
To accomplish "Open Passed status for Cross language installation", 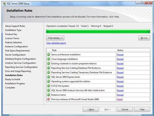I will pos(120,59).
